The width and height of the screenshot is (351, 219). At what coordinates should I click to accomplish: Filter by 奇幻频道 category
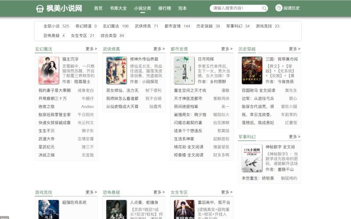[x=86, y=26]
